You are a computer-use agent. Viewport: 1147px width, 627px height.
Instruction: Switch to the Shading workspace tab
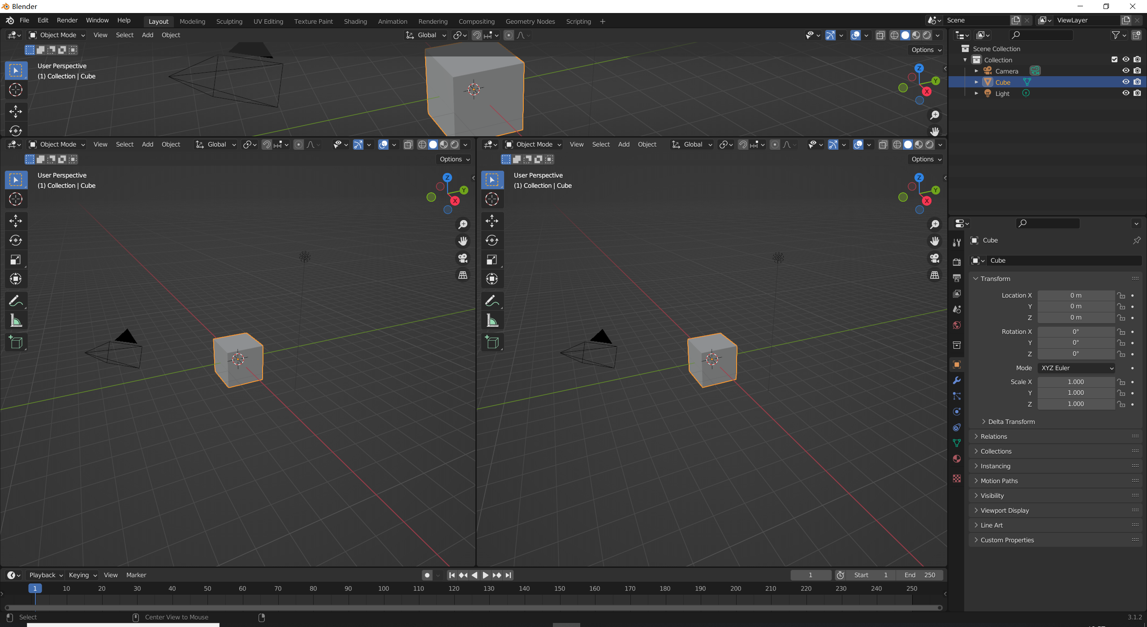coord(355,21)
